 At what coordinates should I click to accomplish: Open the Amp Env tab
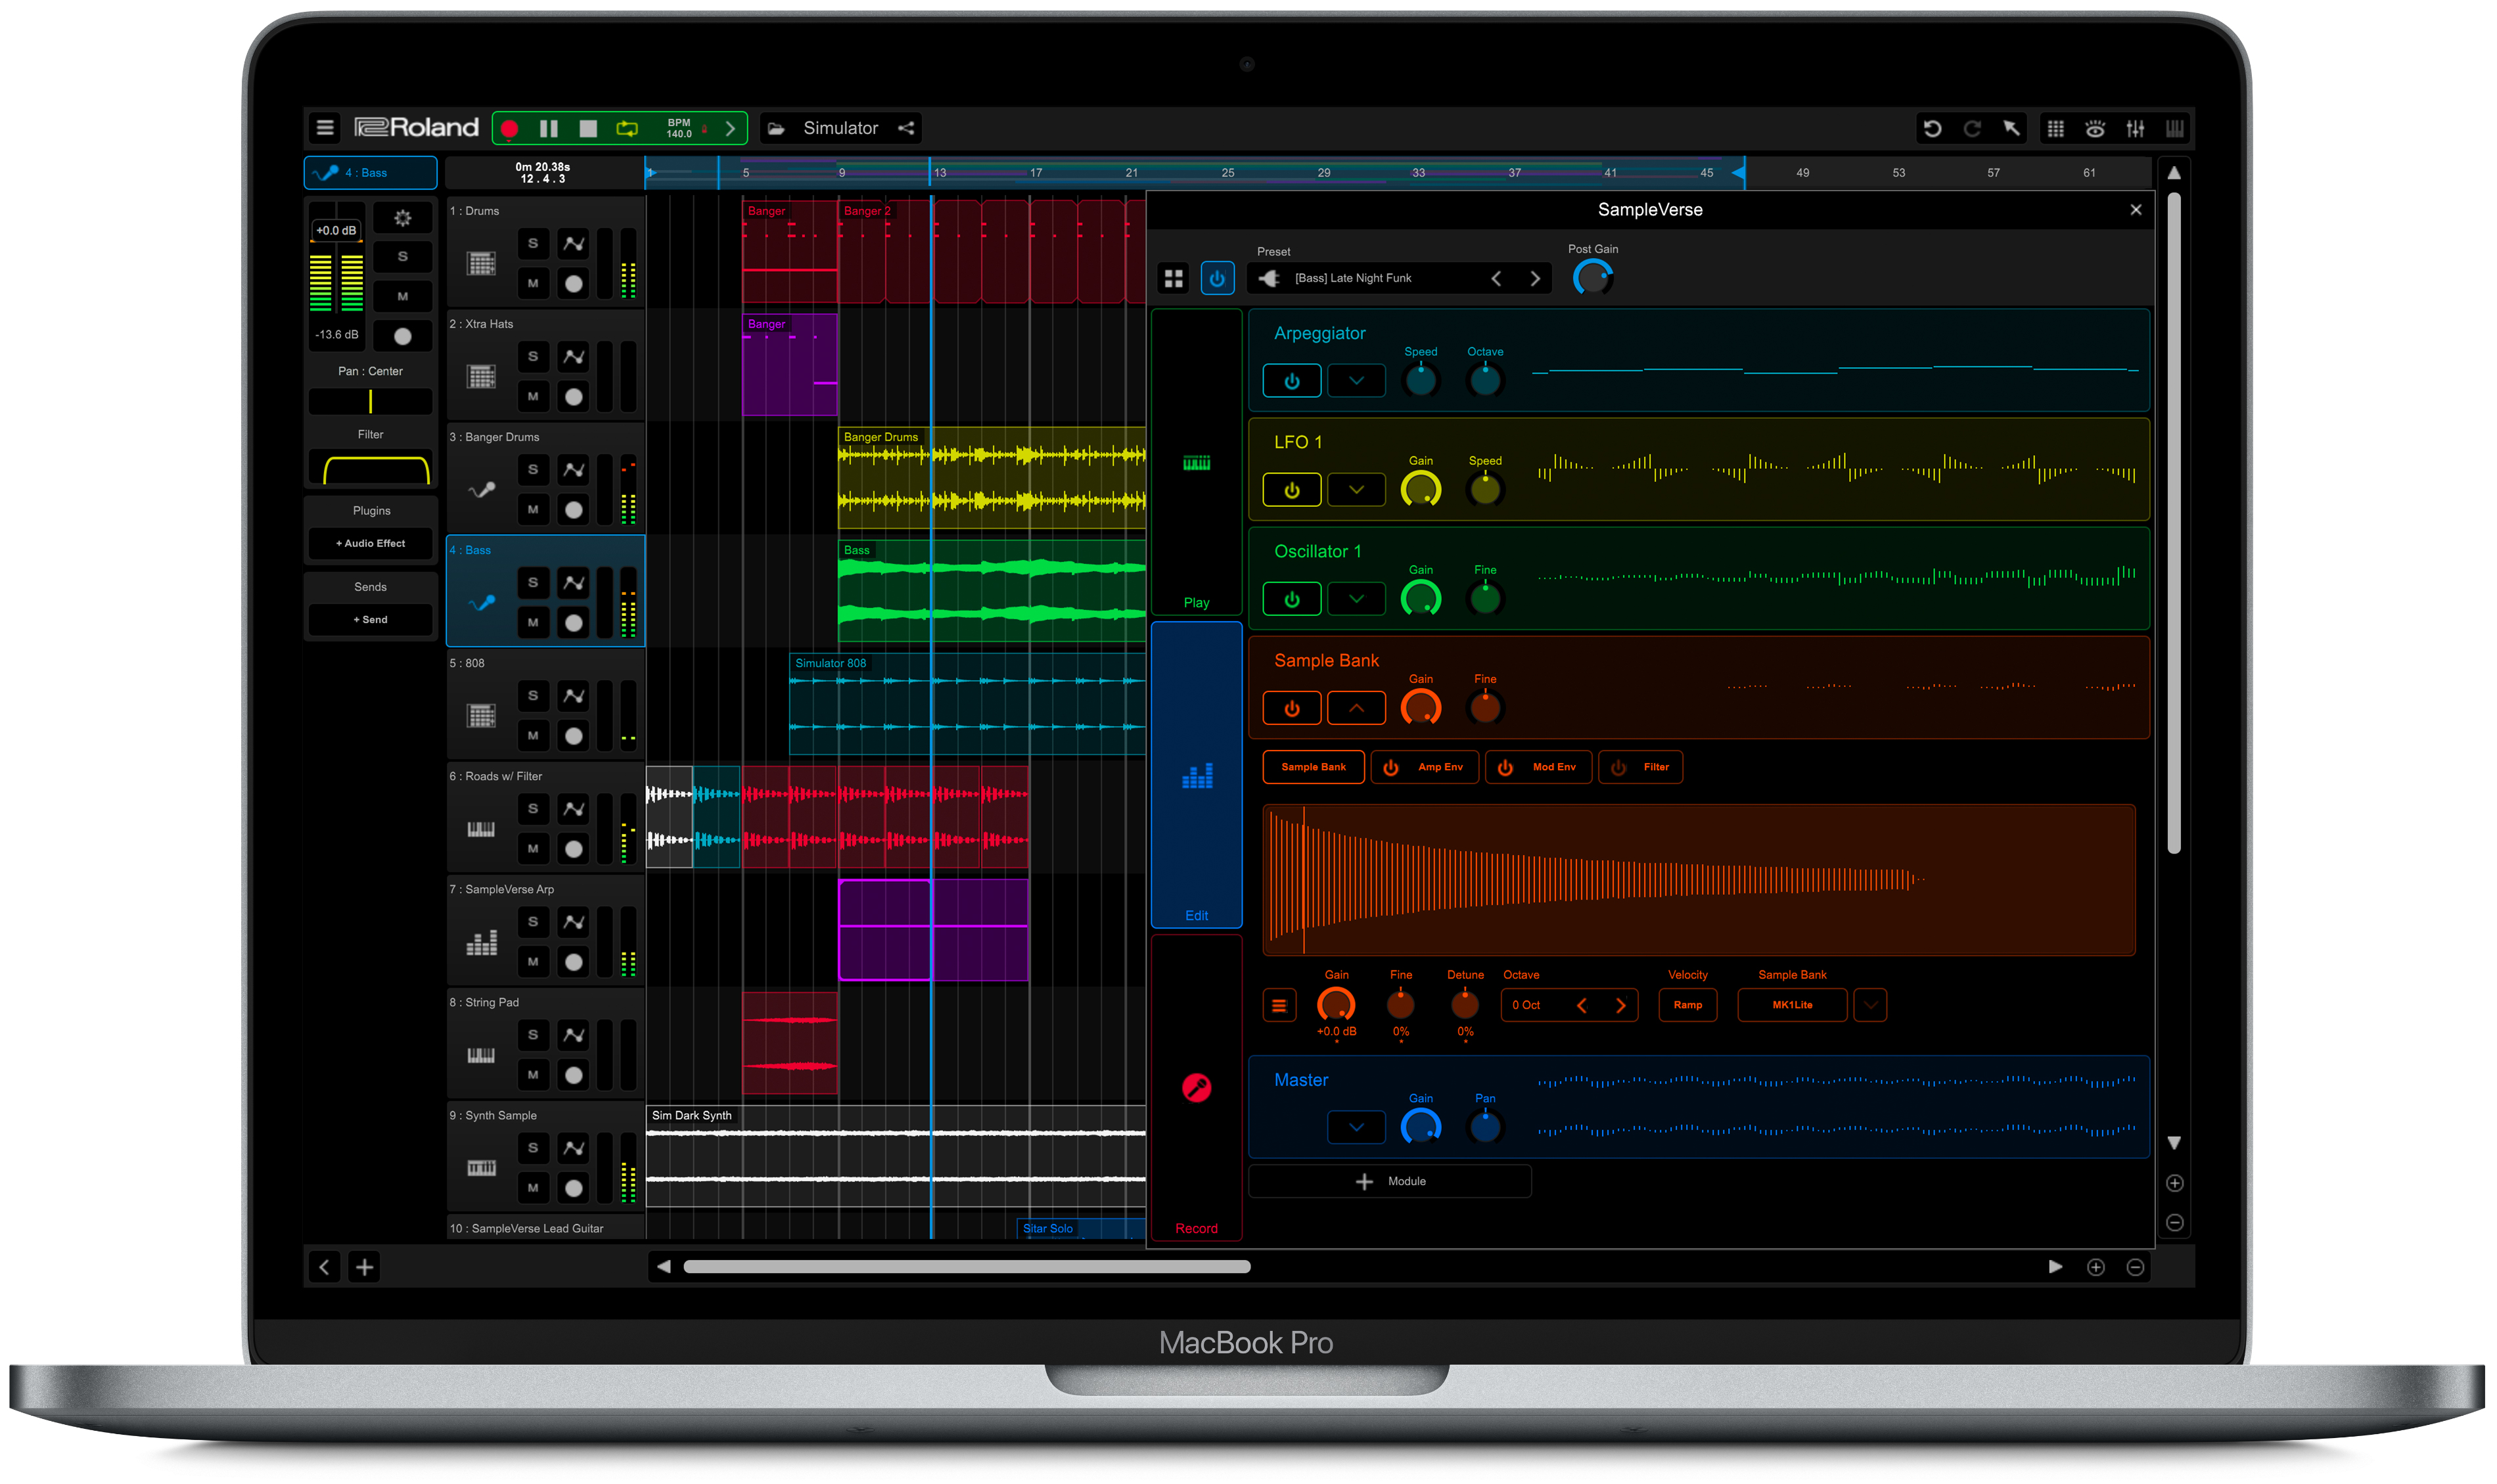tap(1425, 767)
